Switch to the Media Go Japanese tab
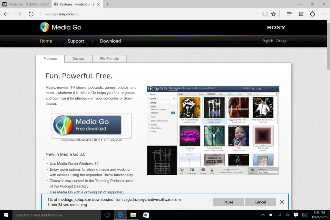The width and height of the screenshot is (330, 220). (26, 4)
